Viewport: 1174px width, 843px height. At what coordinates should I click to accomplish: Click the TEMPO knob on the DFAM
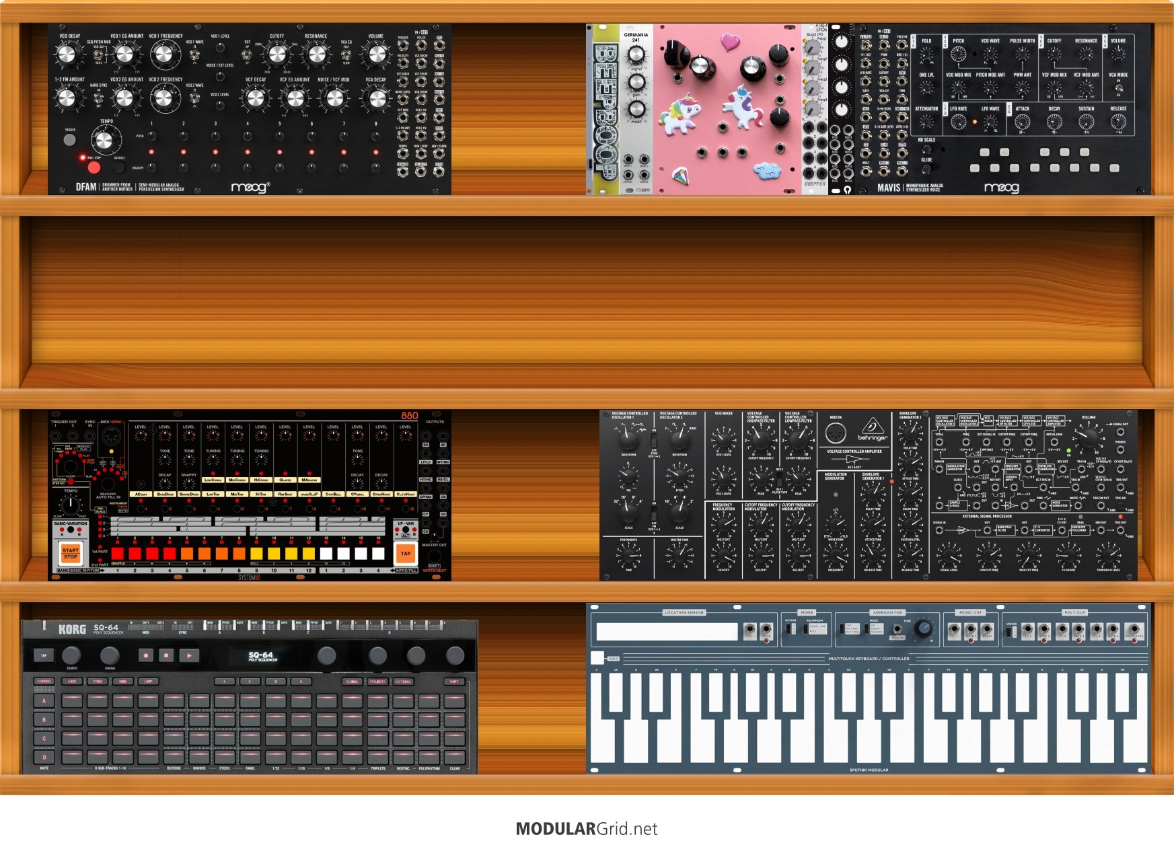point(104,140)
